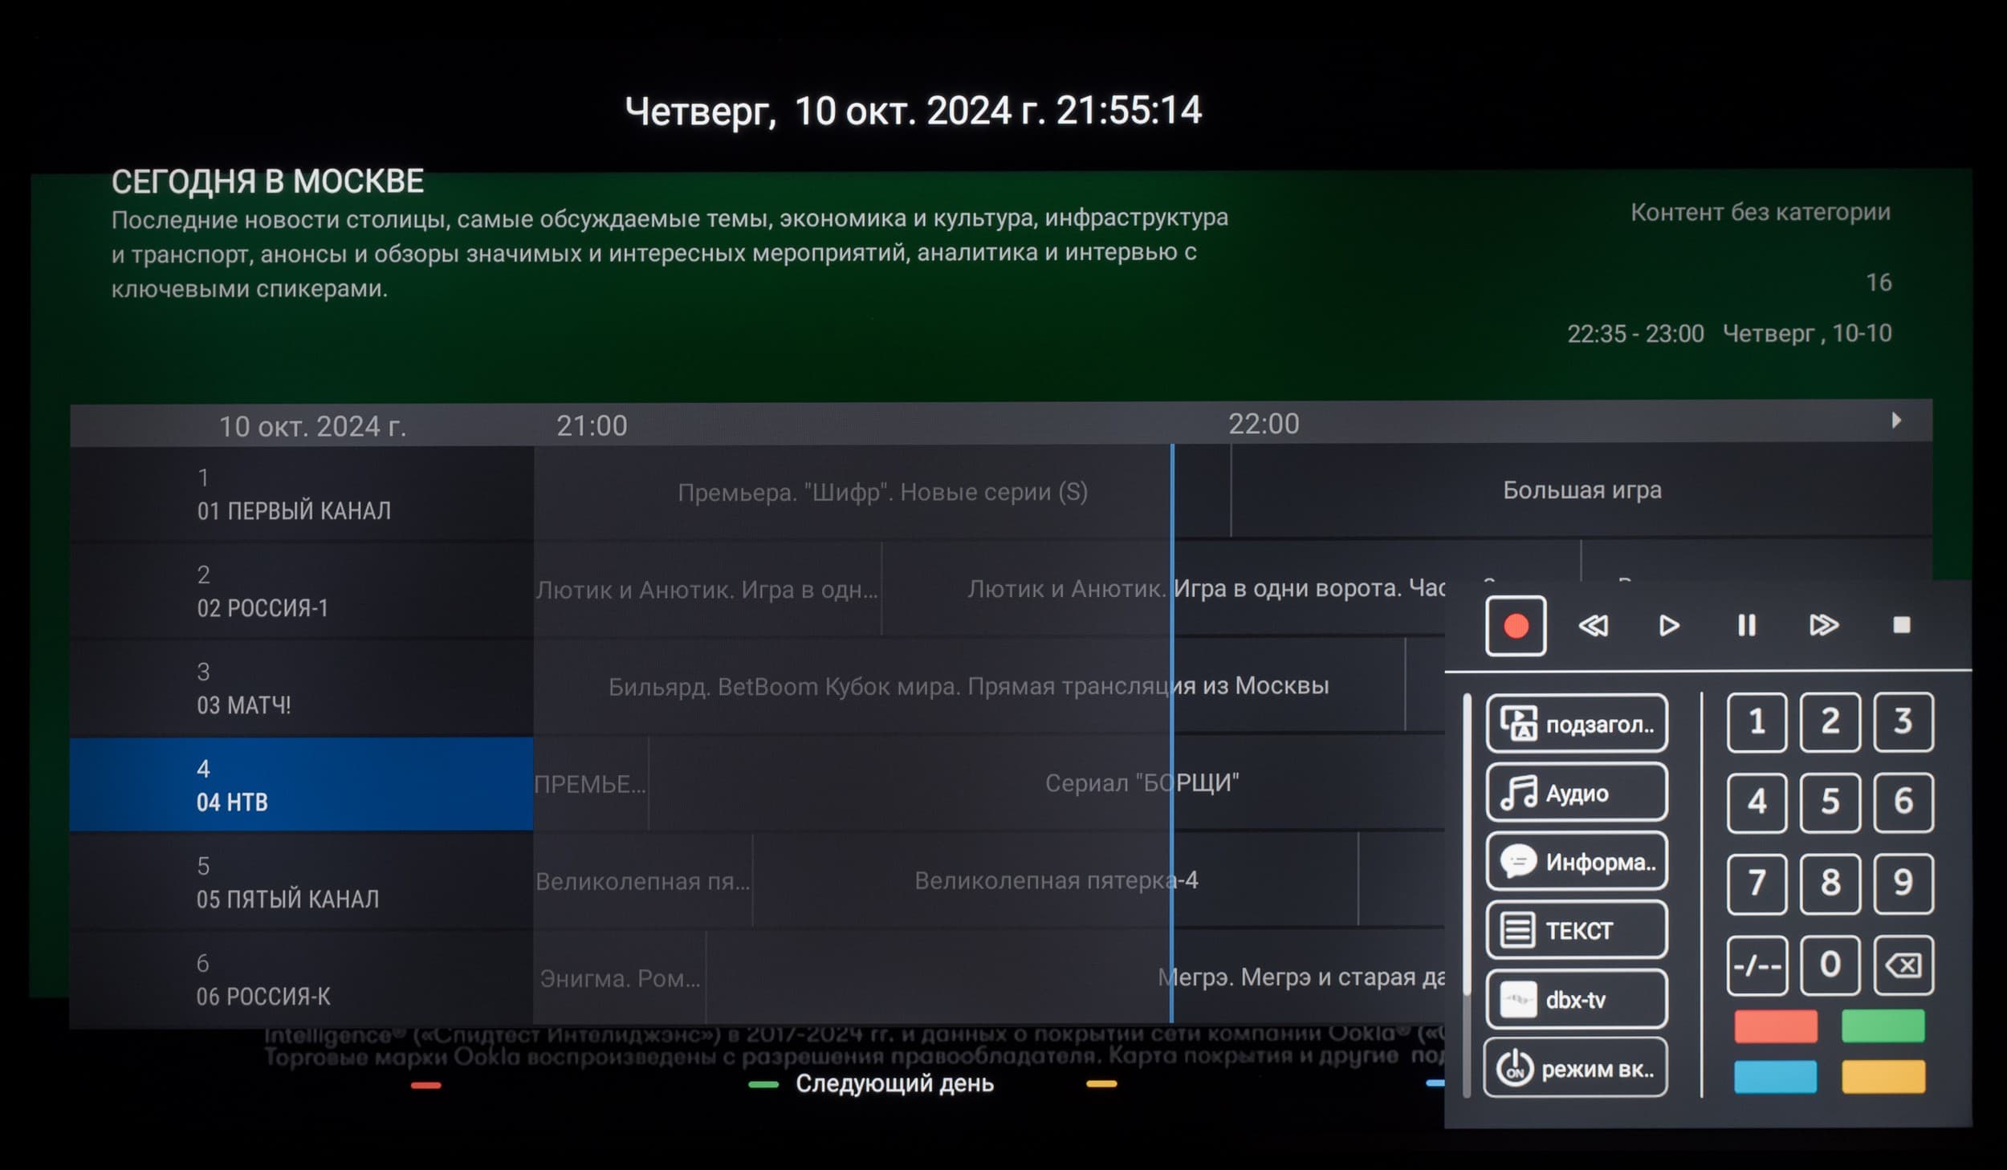
Task: Select the 04 НТВ channel row
Action: point(301,785)
